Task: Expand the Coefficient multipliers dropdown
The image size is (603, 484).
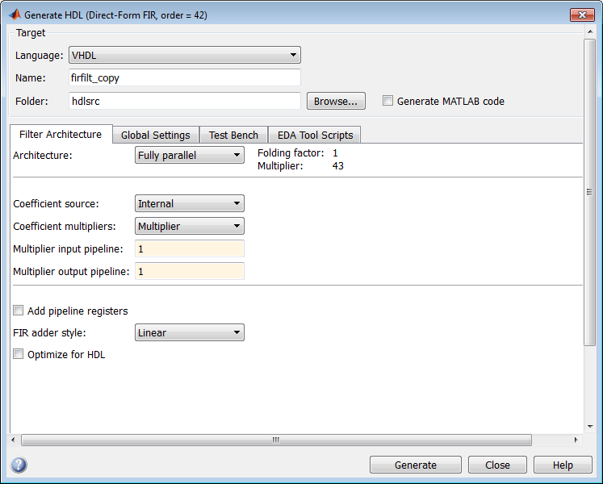Action: (189, 227)
